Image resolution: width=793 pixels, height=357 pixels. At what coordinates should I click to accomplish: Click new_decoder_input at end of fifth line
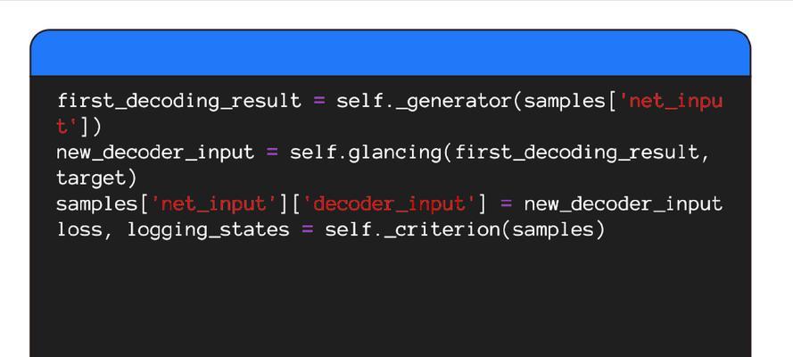tap(623, 203)
